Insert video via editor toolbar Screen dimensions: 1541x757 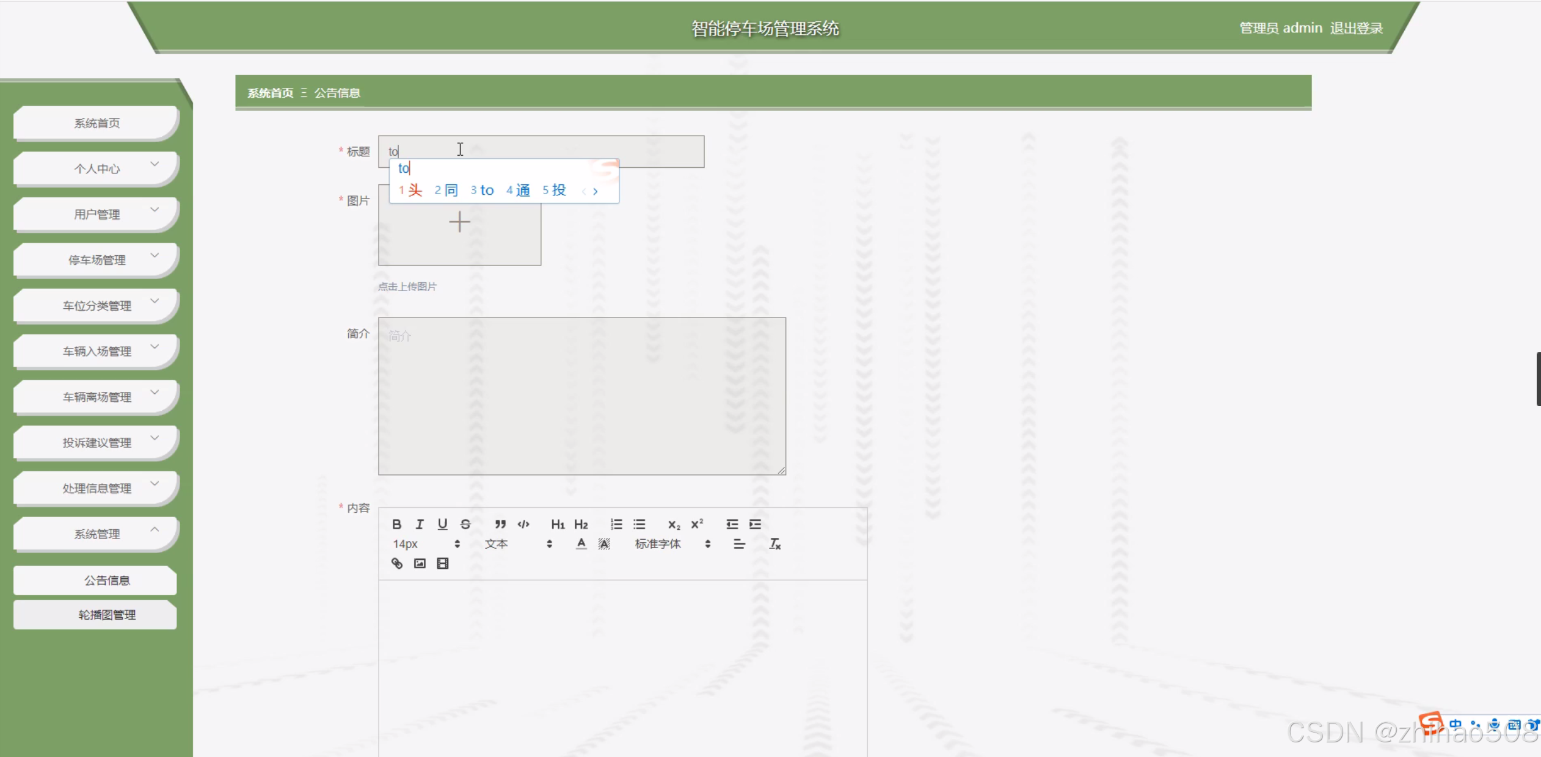[x=443, y=563]
